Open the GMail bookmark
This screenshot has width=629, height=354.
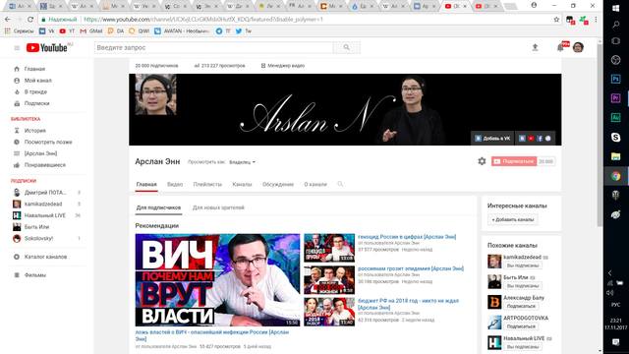[91, 30]
